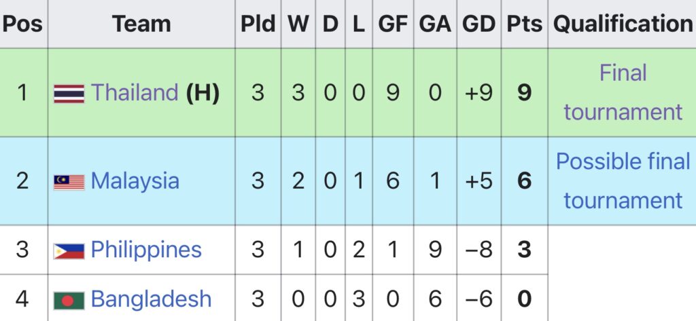
Task: Click the GD column header
Action: point(478,24)
